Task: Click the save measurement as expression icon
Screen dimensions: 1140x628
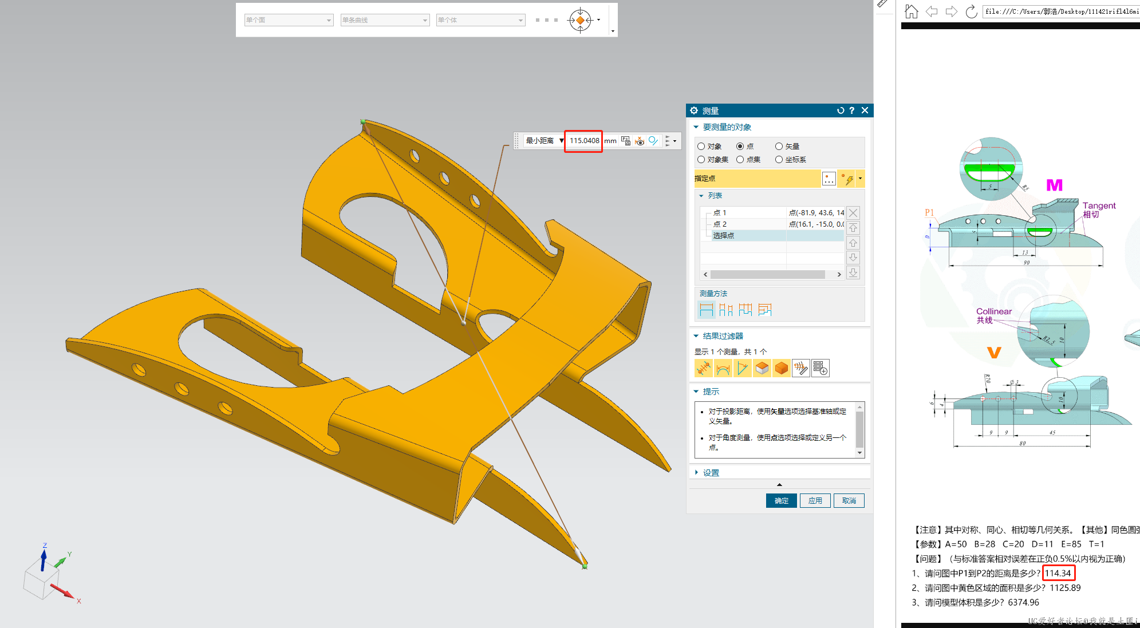Action: (626, 141)
